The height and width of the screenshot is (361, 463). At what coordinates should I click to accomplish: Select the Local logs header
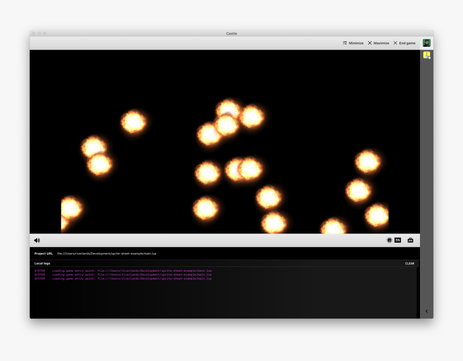click(43, 264)
